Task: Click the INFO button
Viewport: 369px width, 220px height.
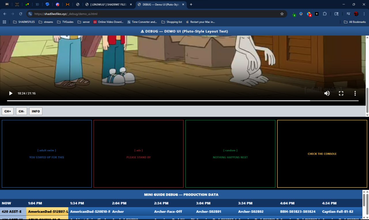Action: 36,111
